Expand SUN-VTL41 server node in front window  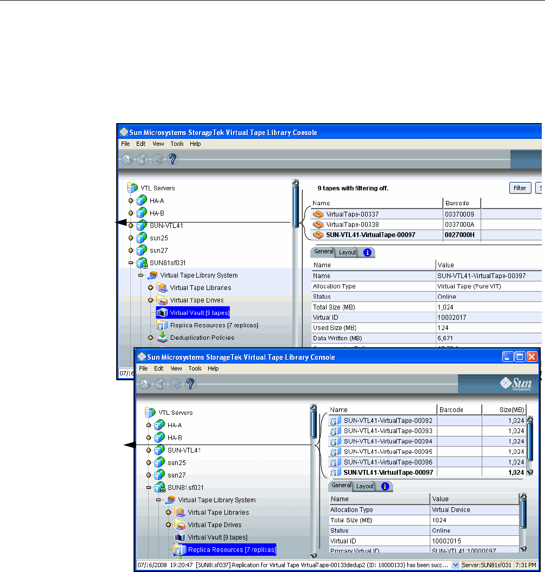pyautogui.click(x=149, y=450)
